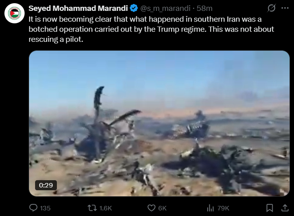This screenshot has height=216, width=294.
Task: Bookmark this post
Action: click(x=270, y=208)
